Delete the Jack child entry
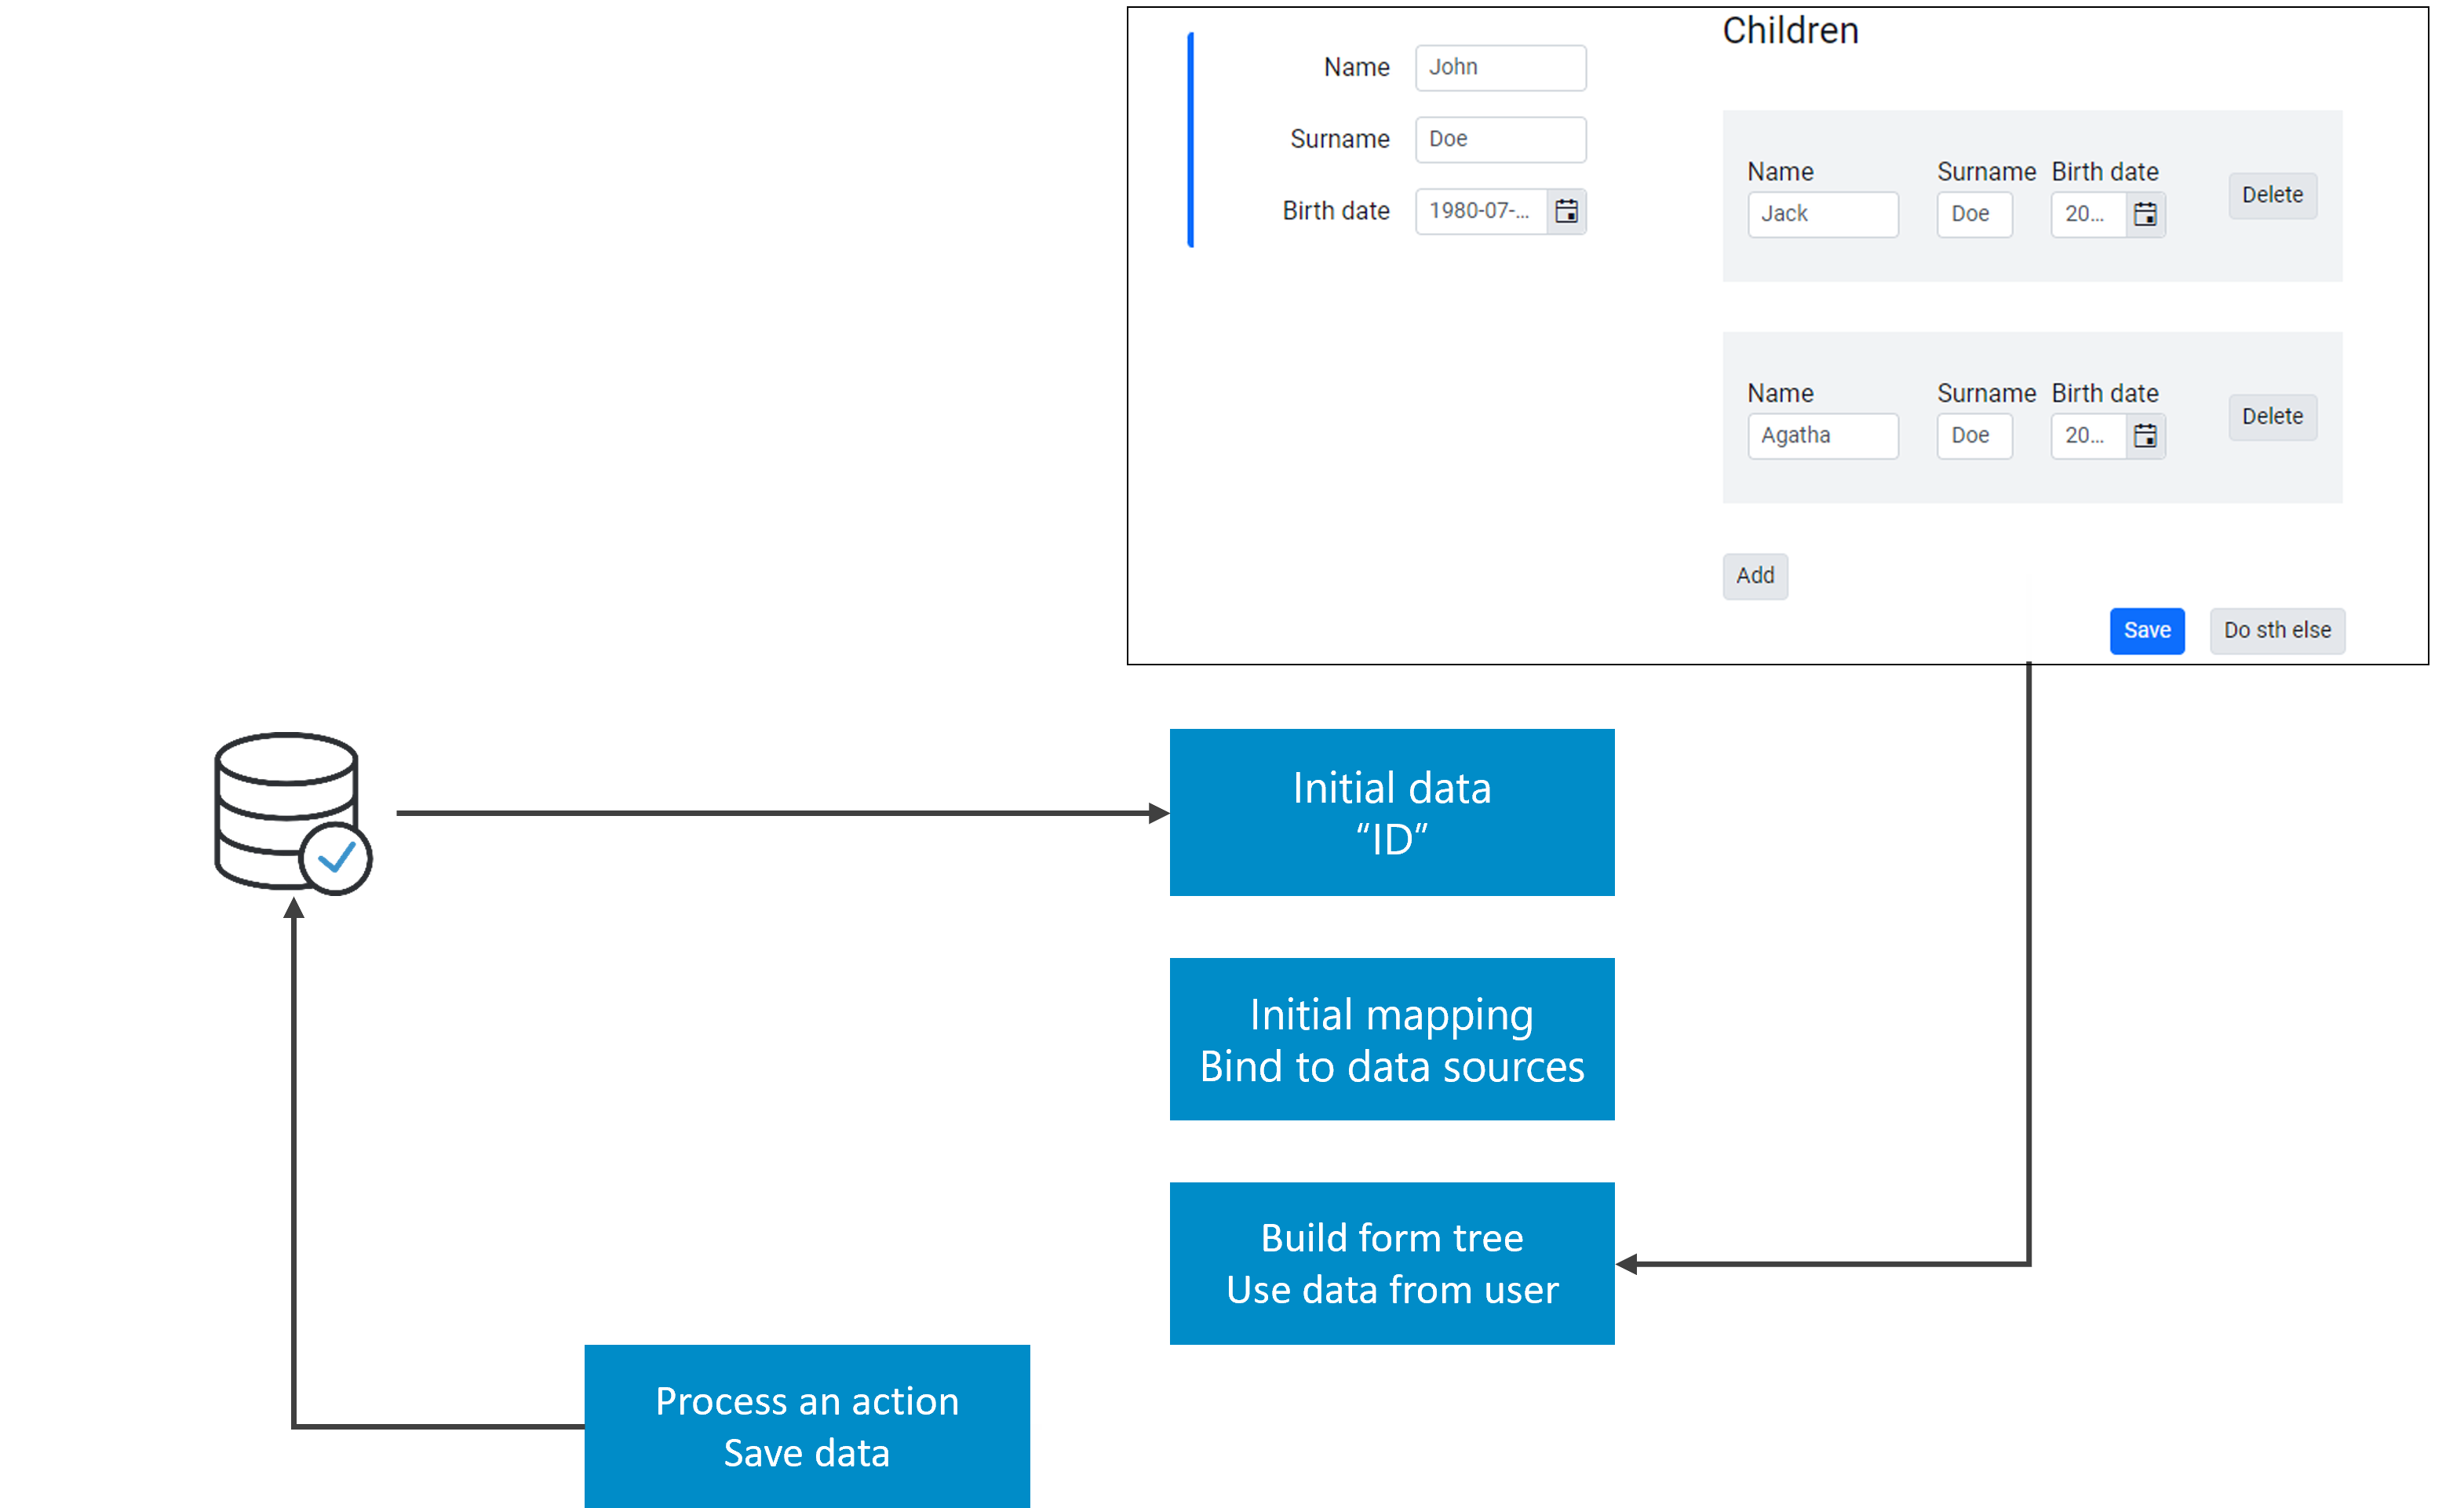2464x1508 pixels. [2272, 195]
